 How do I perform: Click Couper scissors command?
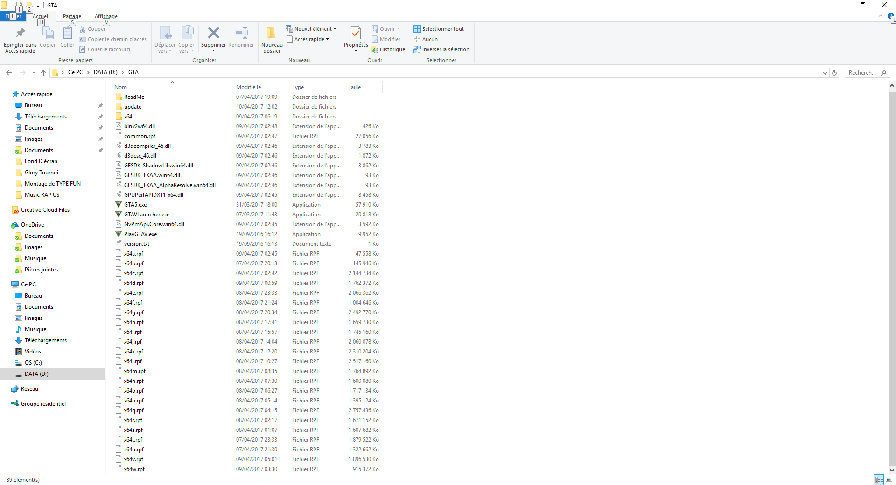[x=92, y=29]
